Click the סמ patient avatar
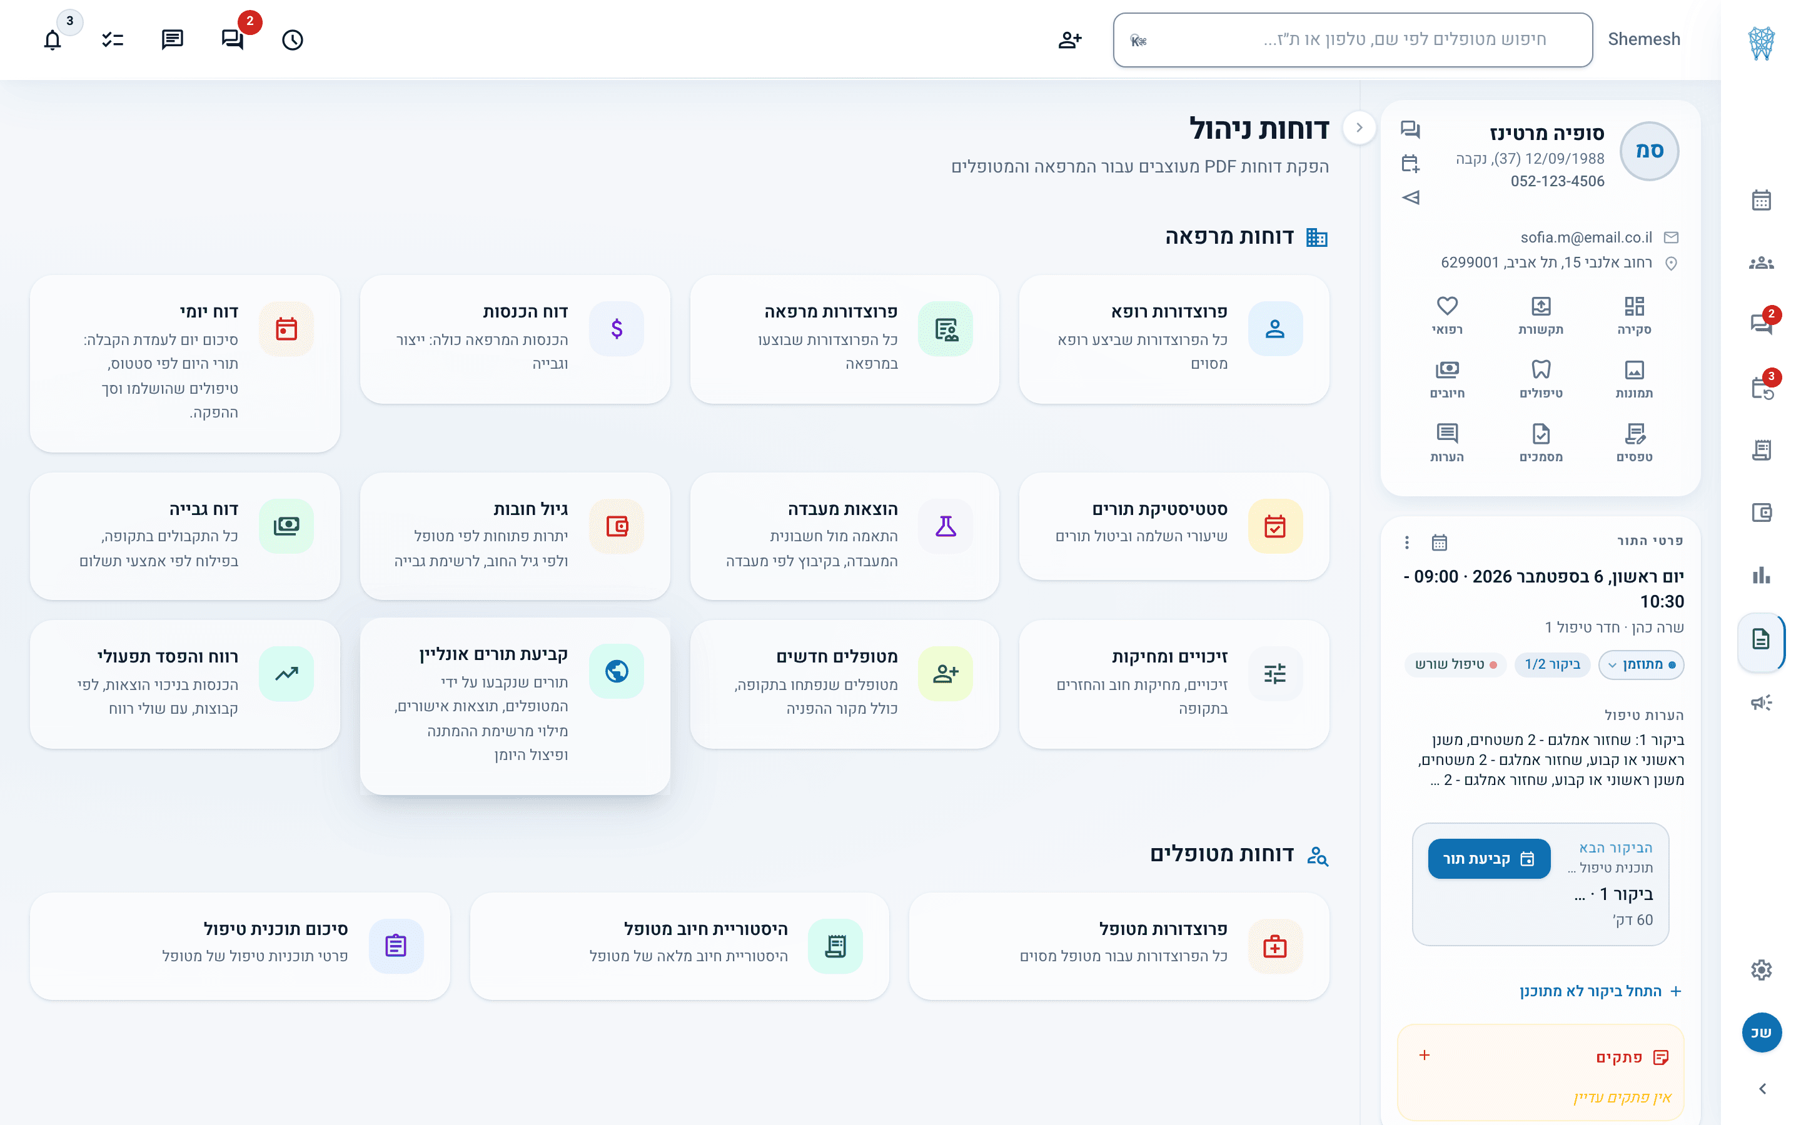 click(x=1649, y=151)
